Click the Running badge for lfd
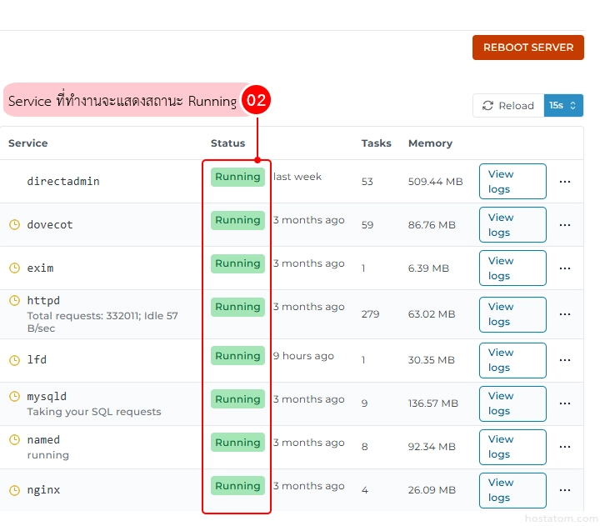The height and width of the screenshot is (526, 600). [237, 356]
